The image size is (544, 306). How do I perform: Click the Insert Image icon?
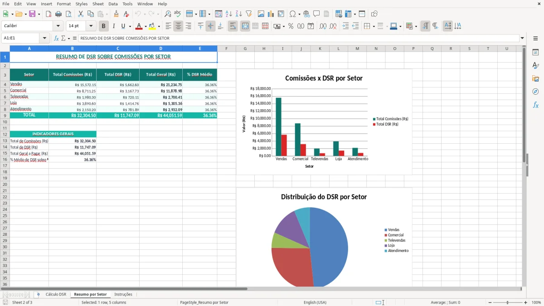[261, 14]
